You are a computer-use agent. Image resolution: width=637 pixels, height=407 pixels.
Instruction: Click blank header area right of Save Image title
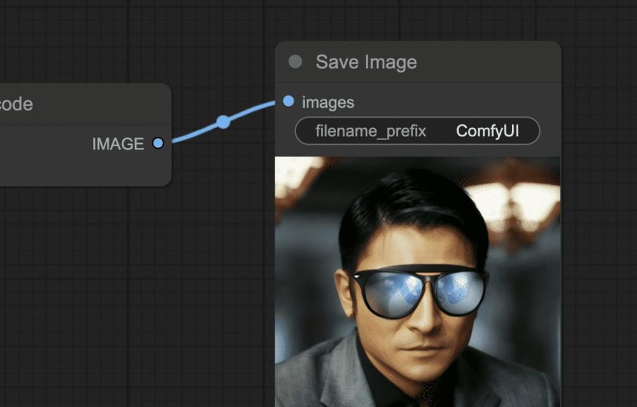(491, 62)
